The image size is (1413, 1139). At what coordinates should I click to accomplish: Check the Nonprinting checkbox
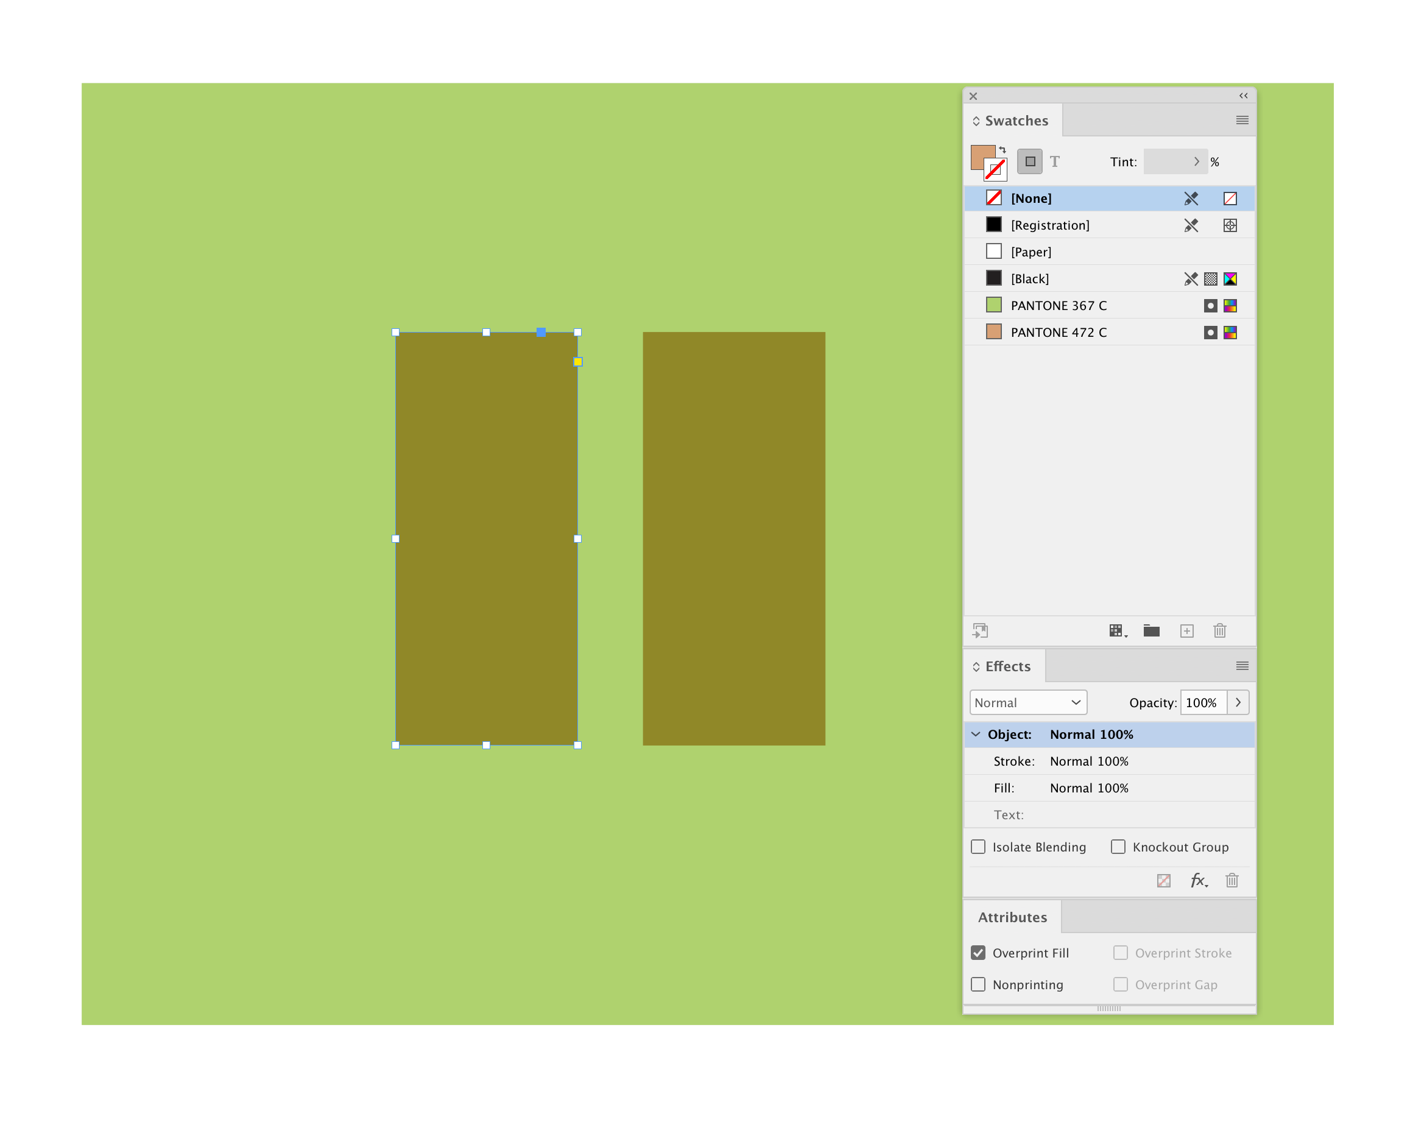(x=978, y=984)
